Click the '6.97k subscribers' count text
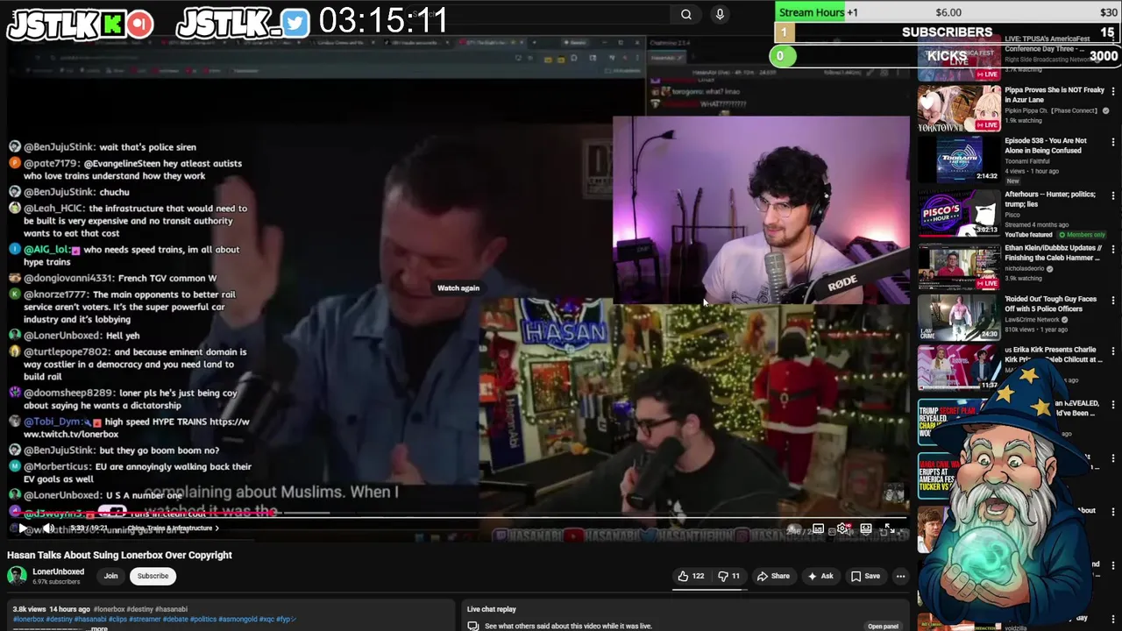The width and height of the screenshot is (1122, 631). [58, 582]
